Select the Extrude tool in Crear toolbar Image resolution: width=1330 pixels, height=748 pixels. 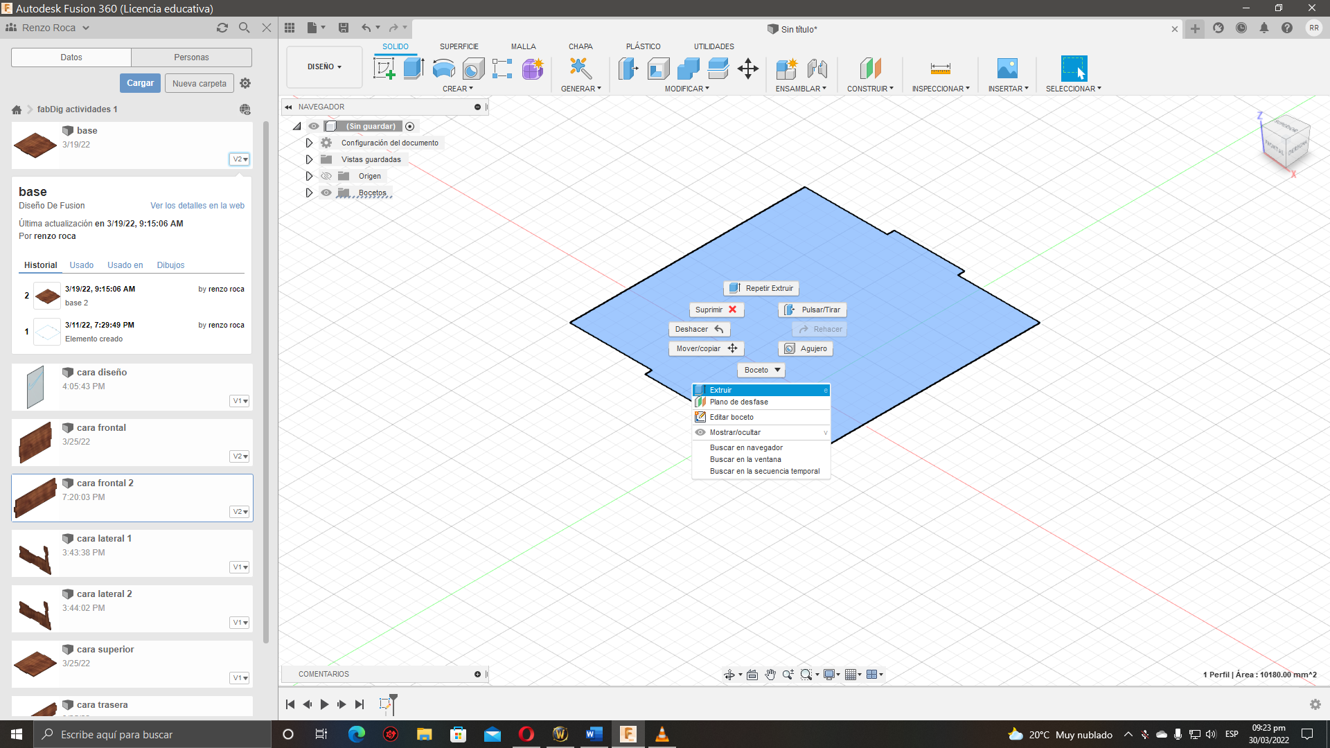point(414,69)
